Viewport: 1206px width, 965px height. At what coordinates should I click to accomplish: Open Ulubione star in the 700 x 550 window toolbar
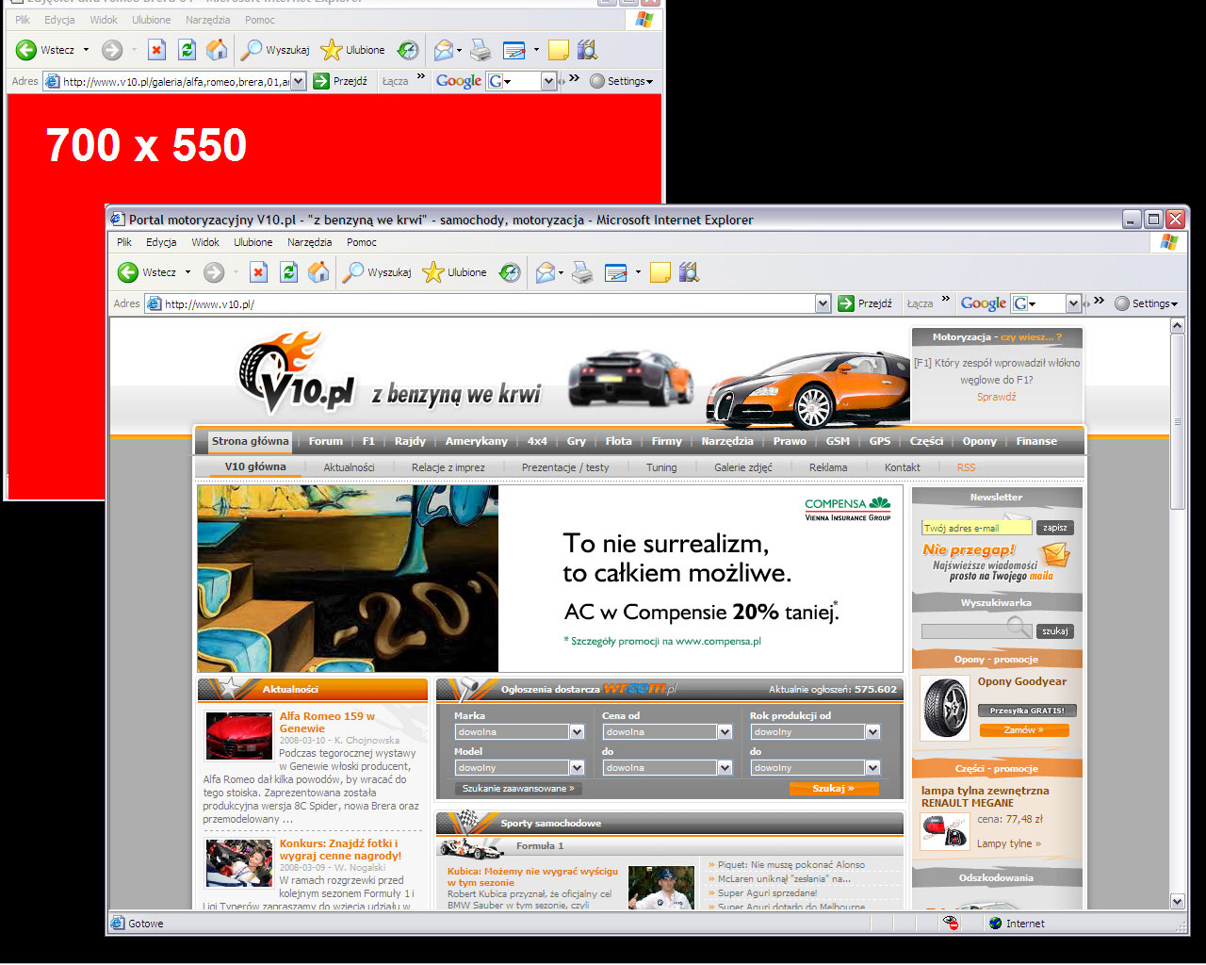tap(352, 50)
